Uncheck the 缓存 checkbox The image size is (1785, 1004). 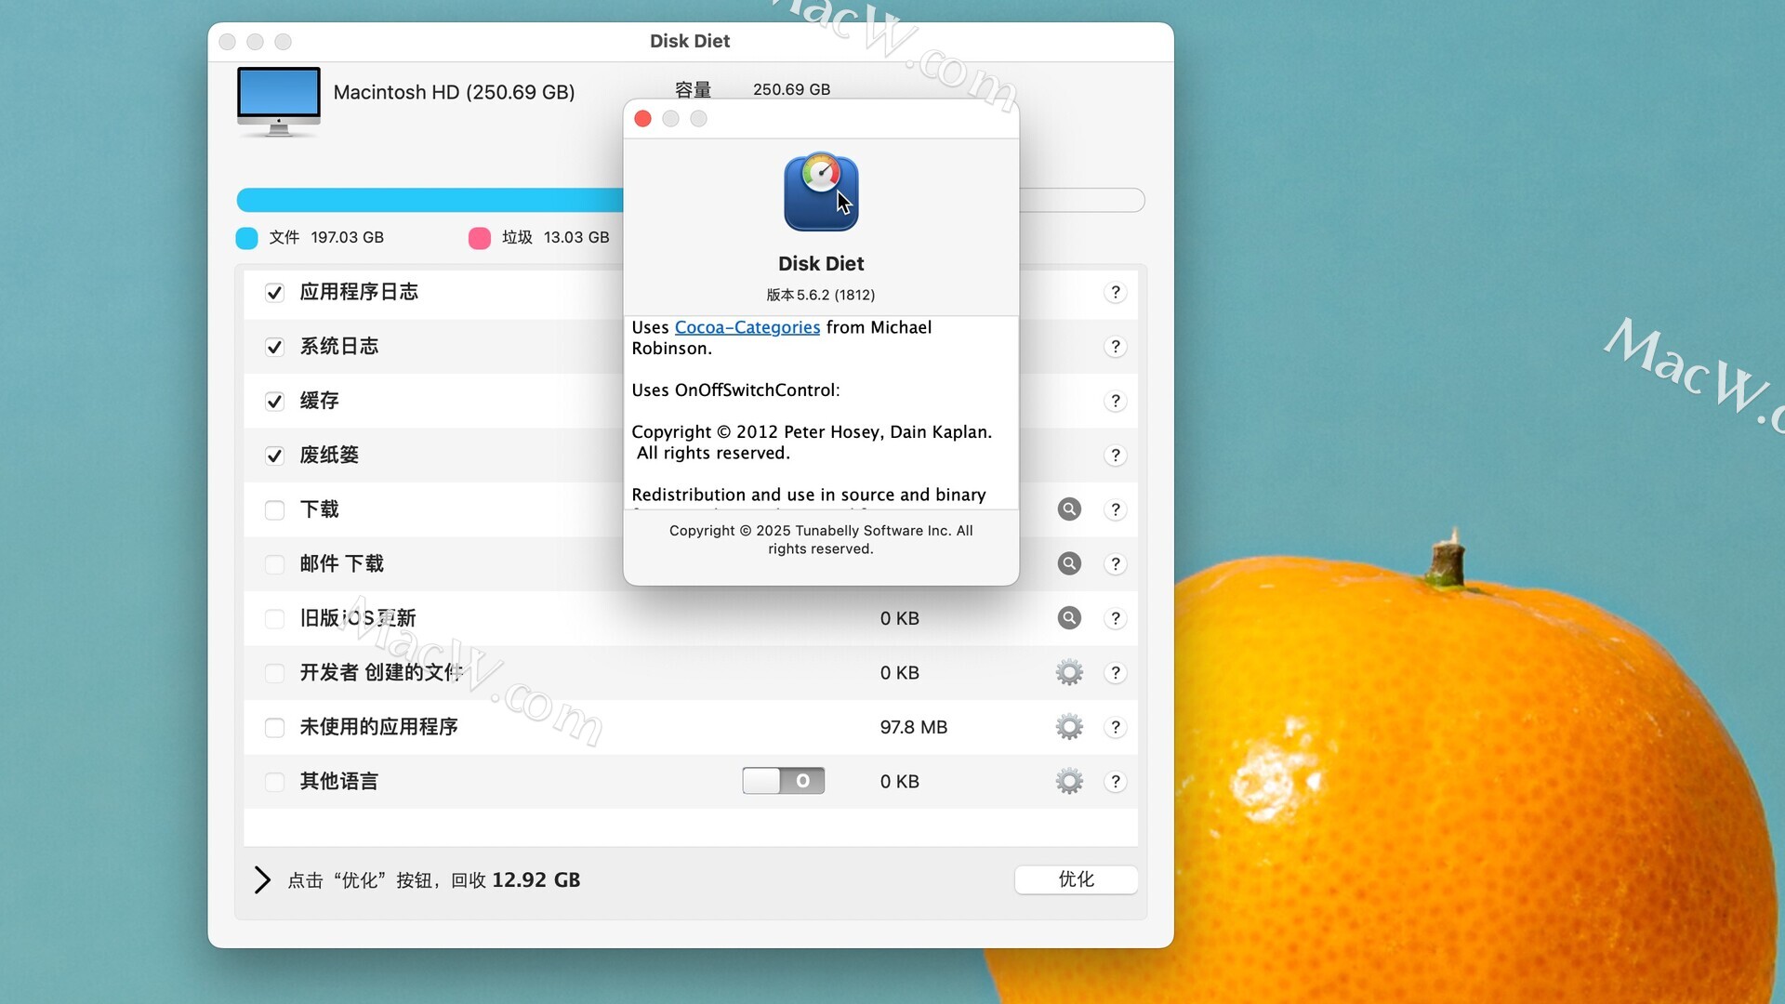(274, 402)
